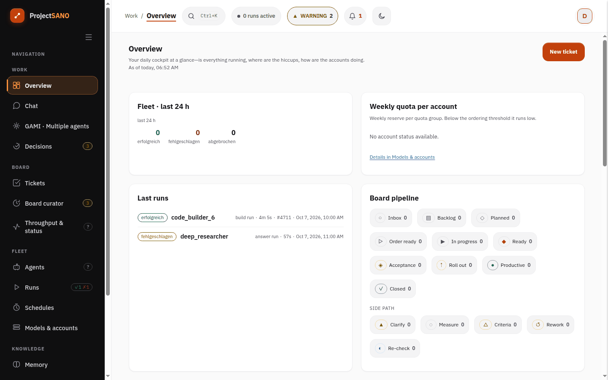Click the Tickets checkbox icon in sidebar
The height and width of the screenshot is (380, 608).
point(16,183)
